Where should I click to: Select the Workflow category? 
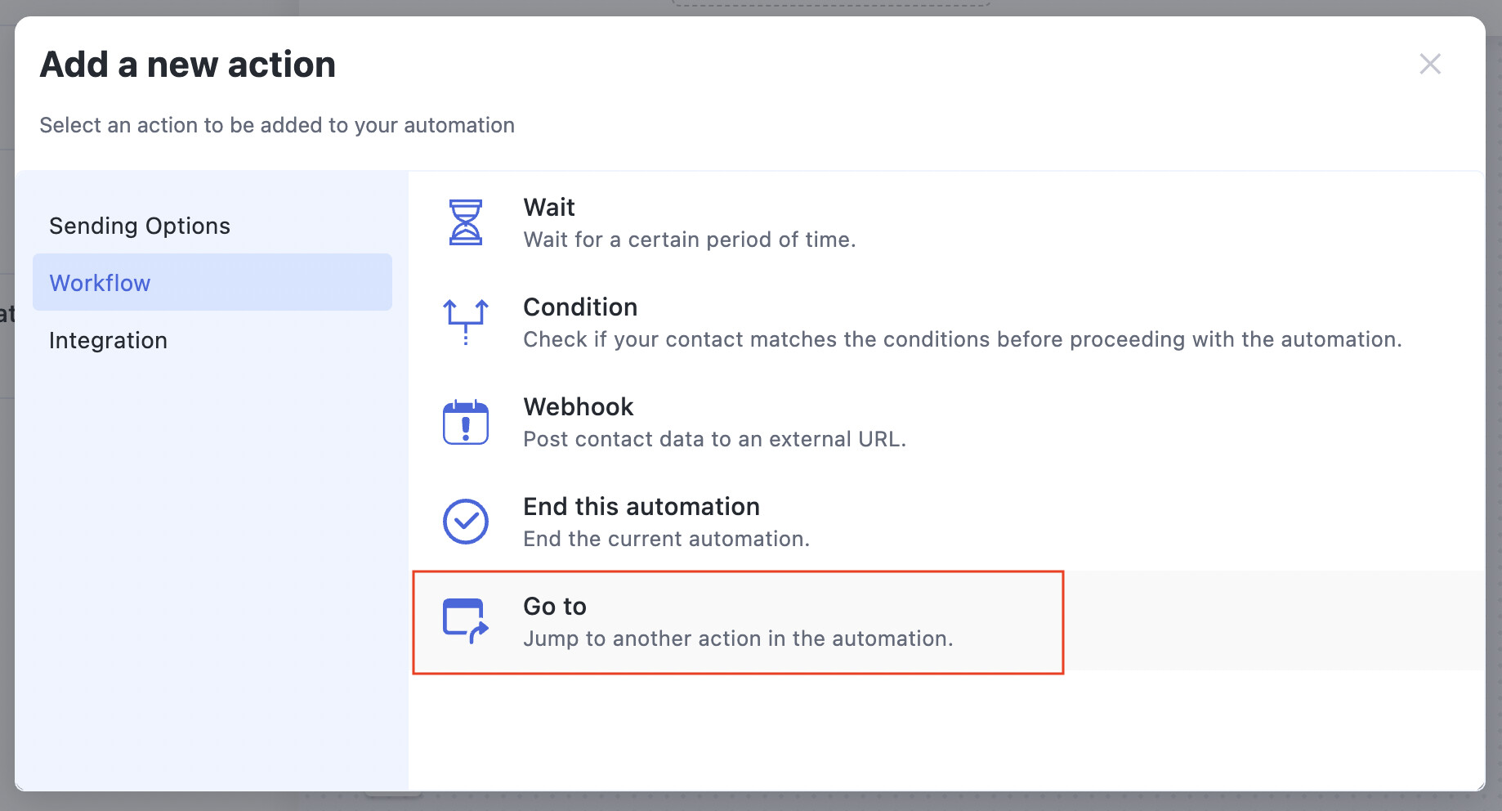coord(212,282)
